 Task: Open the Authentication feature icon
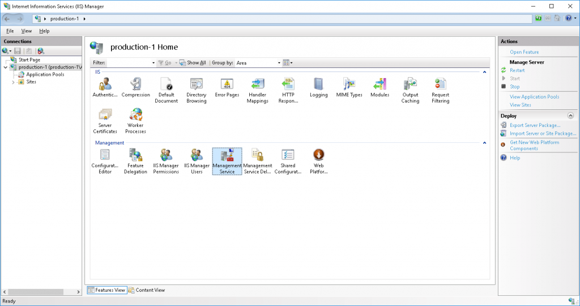point(105,85)
